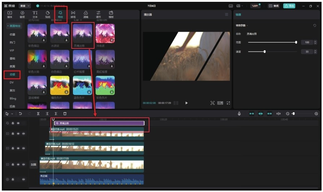Screen dimensions: 323x192
Task: Select the 收藏 favorites category
Action: pos(12,34)
